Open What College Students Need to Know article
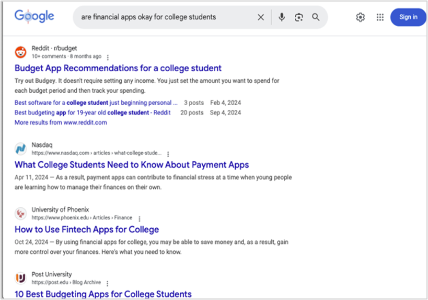428x300 pixels. click(132, 164)
